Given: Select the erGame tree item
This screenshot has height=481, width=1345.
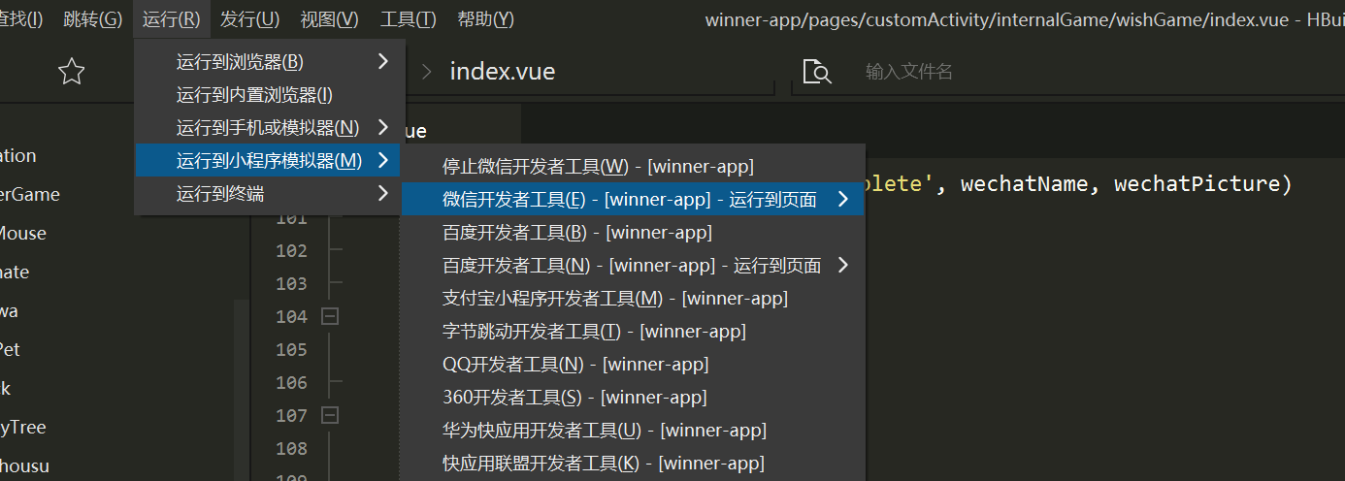Looking at the screenshot, I should [30, 194].
